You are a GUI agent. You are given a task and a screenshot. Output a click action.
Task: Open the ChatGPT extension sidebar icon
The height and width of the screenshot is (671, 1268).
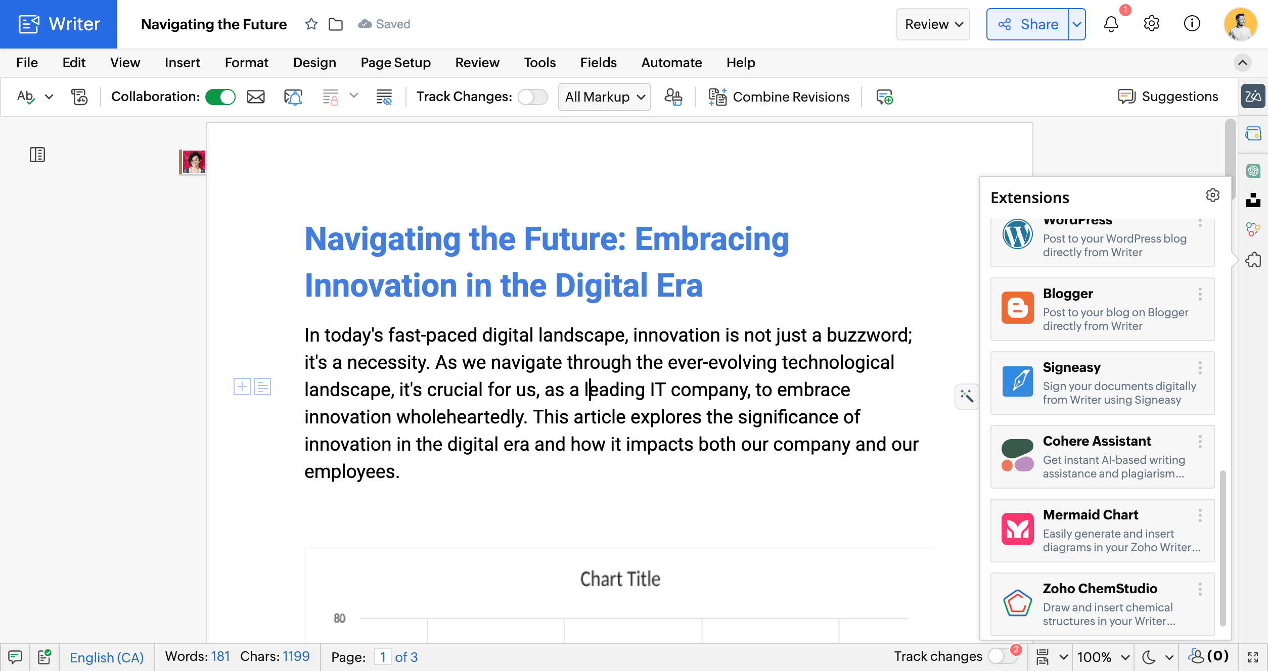1253,171
